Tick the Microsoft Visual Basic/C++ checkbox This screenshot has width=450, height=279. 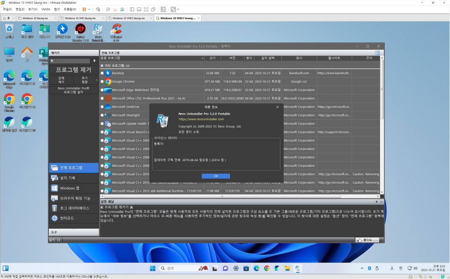[x=102, y=132]
